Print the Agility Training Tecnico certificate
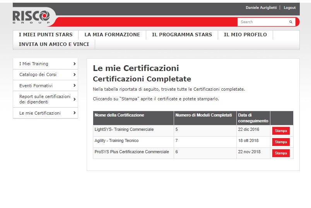311x208 pixels. pyautogui.click(x=281, y=142)
